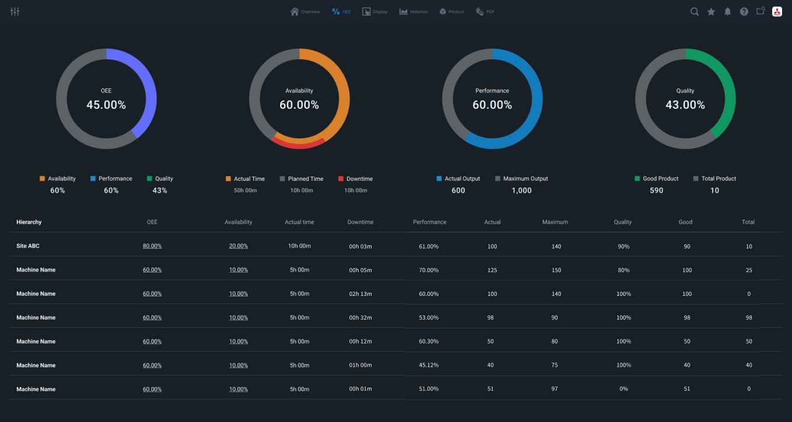792x422 pixels.
Task: Open the 10.00% Availability link in the 02h 13m downtime row
Action: 238,294
